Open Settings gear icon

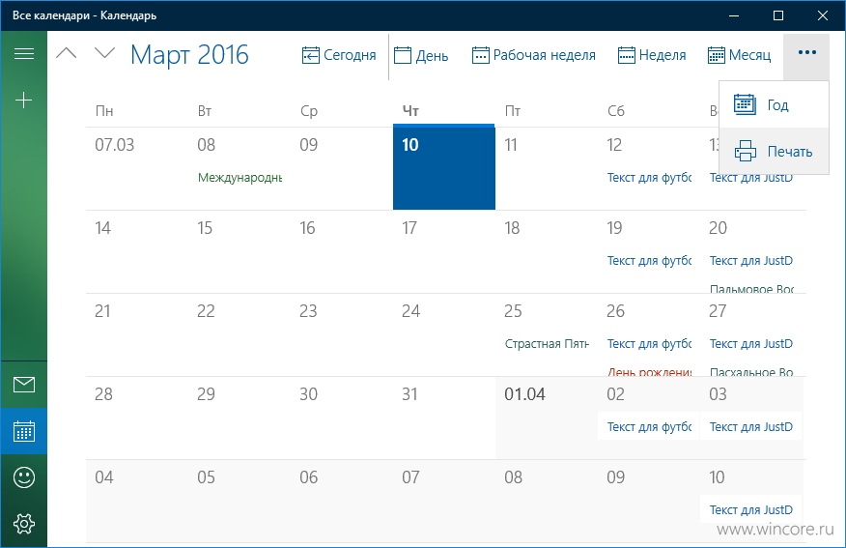coord(24,524)
